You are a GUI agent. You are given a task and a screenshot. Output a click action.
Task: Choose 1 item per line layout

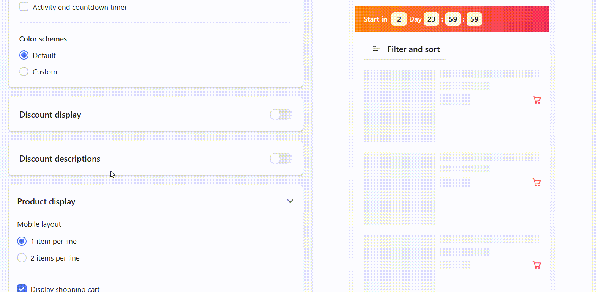(22, 241)
